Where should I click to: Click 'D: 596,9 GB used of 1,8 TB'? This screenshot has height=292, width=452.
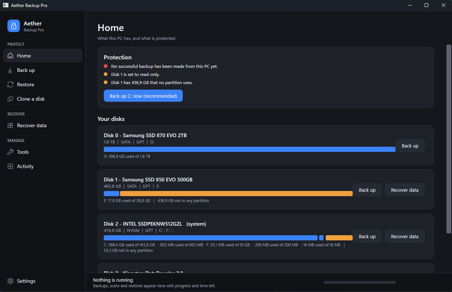(x=127, y=156)
